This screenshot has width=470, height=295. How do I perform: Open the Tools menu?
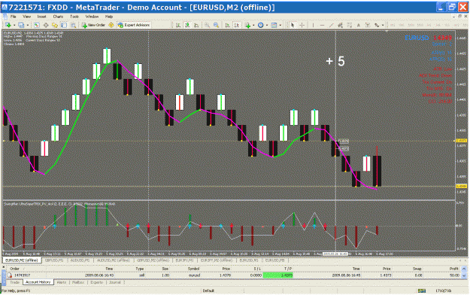click(x=74, y=17)
